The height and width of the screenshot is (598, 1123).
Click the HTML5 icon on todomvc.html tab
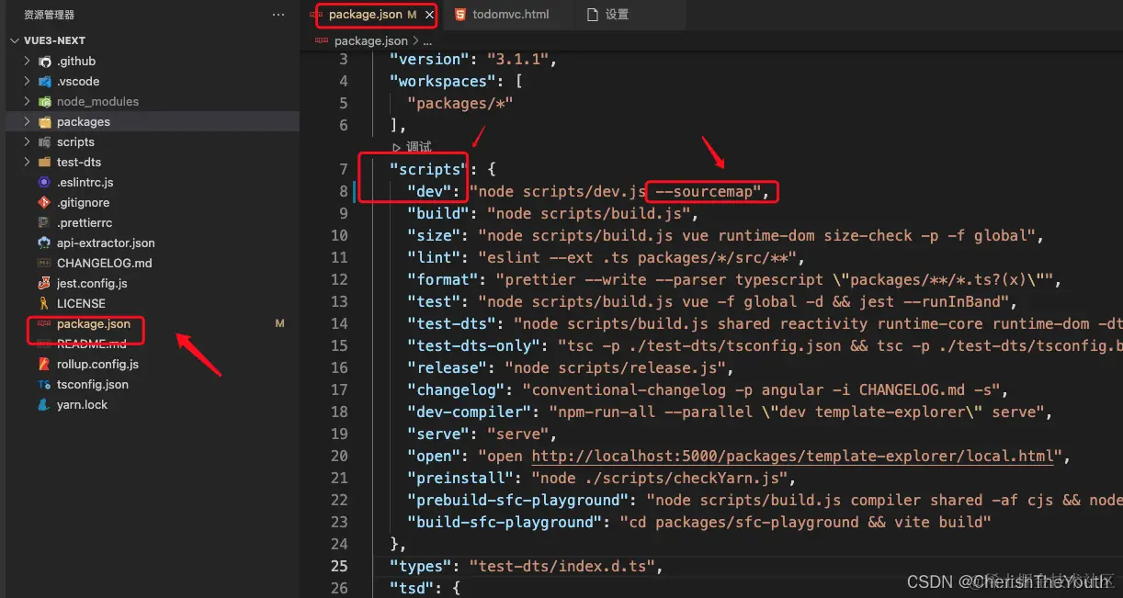pyautogui.click(x=459, y=15)
